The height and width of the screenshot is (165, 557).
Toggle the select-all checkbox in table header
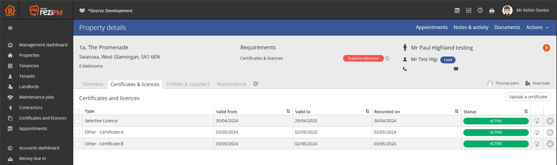(77, 112)
